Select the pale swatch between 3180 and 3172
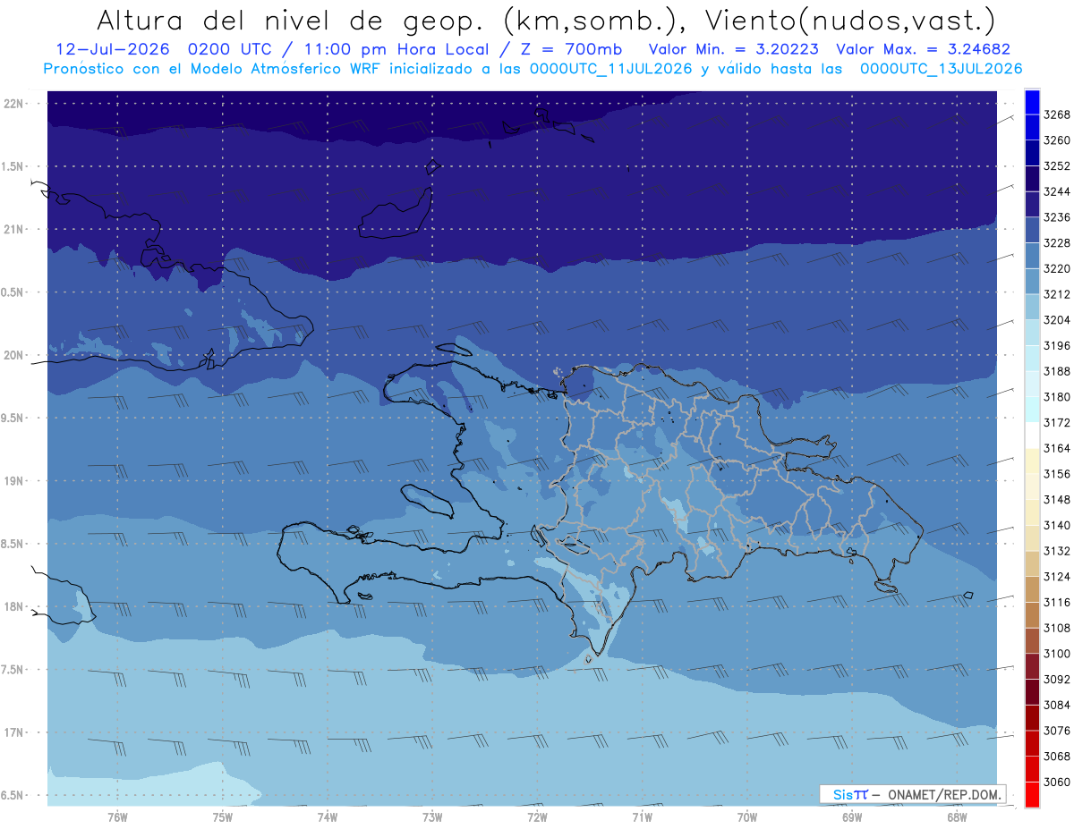1074x829 pixels. (1032, 410)
